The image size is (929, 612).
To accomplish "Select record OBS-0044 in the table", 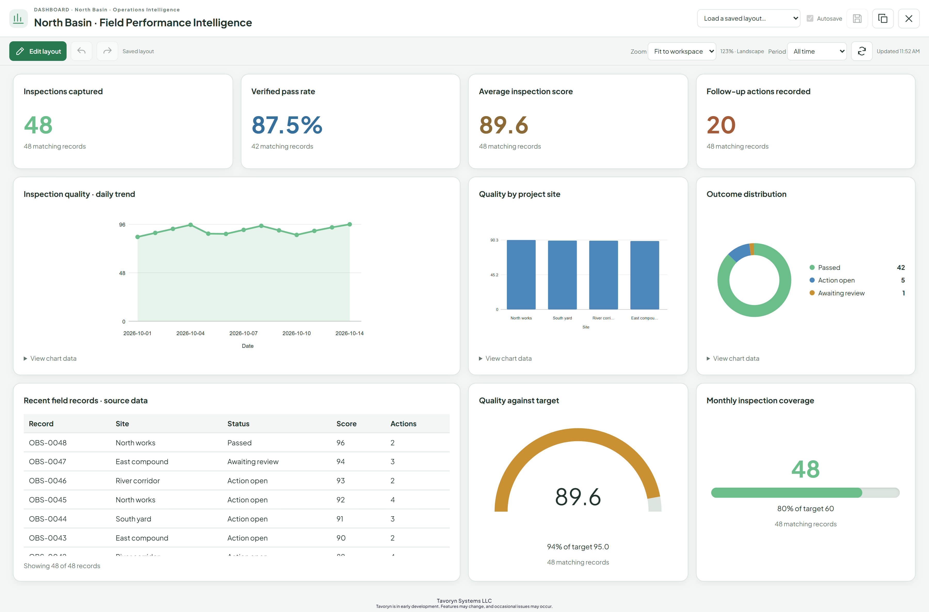I will pos(237,519).
